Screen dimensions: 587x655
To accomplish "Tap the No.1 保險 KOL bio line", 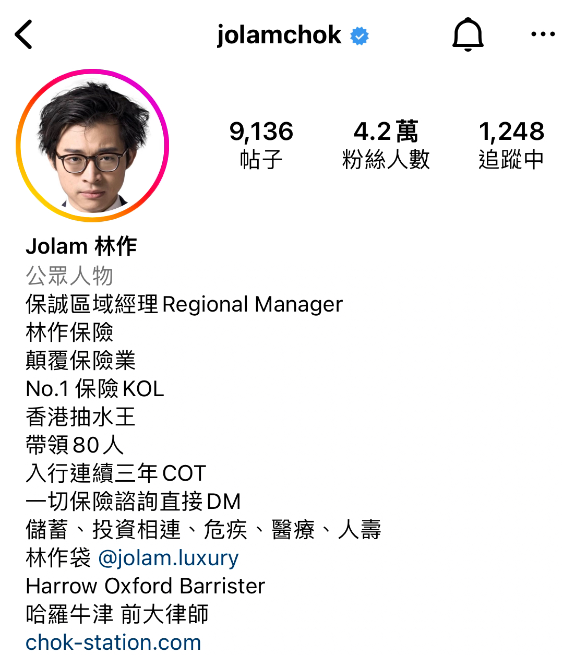I will coord(95,389).
